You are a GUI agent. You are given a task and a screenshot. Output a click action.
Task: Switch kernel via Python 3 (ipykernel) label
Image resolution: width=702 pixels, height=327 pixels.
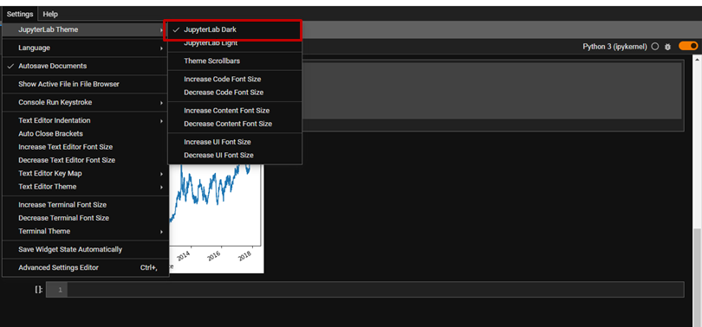click(x=614, y=47)
